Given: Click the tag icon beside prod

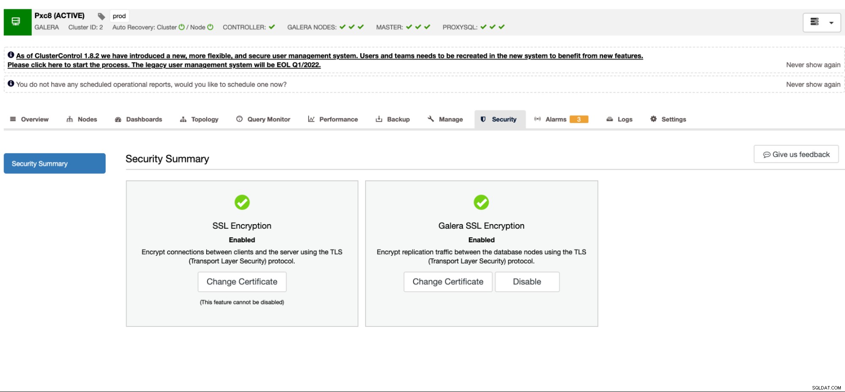Looking at the screenshot, I should 101,16.
